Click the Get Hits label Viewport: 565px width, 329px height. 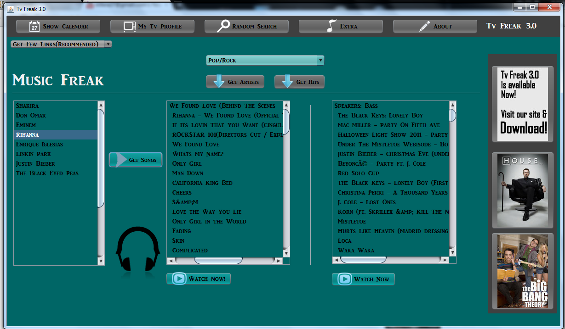[x=308, y=82]
